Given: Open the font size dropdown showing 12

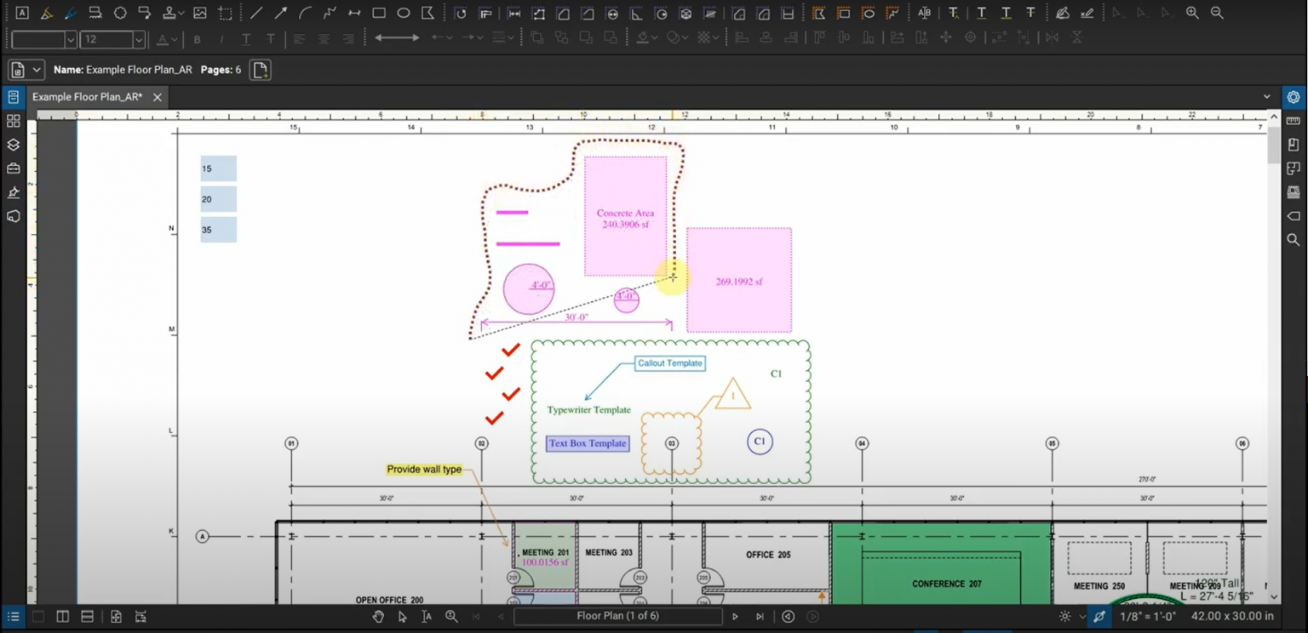Looking at the screenshot, I should pyautogui.click(x=138, y=38).
